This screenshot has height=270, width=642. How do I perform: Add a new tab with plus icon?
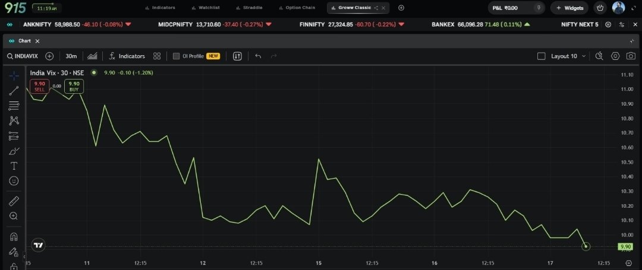click(401, 8)
